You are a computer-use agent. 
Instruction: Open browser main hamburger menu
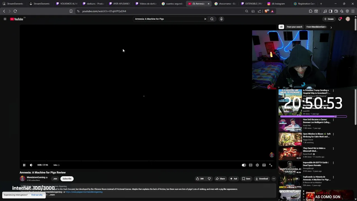[353, 11]
